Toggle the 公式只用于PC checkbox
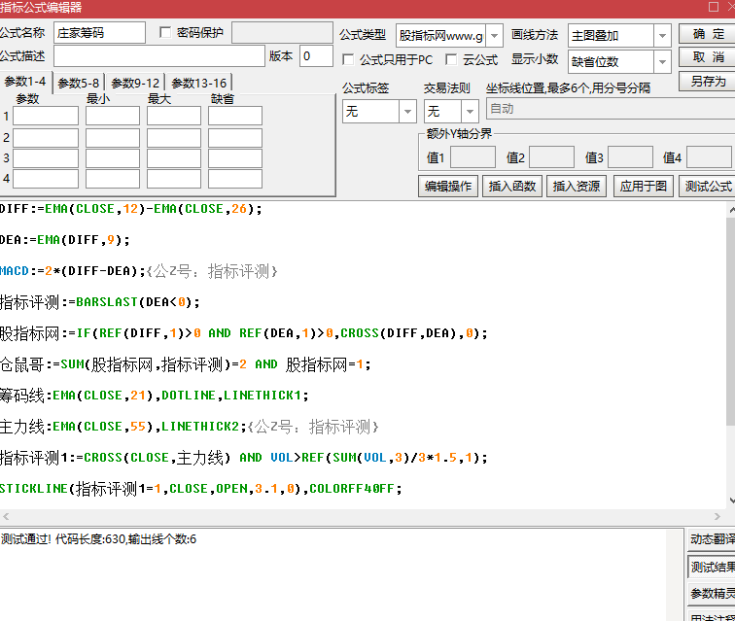This screenshot has height=621, width=735. [x=348, y=59]
